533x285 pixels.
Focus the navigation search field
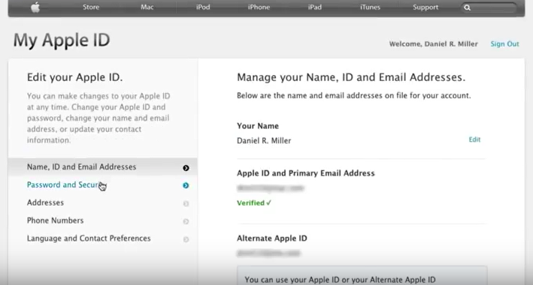(489, 7)
